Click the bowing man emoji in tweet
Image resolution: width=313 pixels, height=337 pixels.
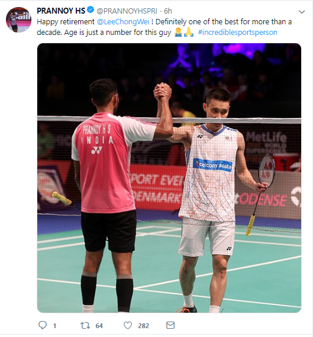click(x=179, y=32)
